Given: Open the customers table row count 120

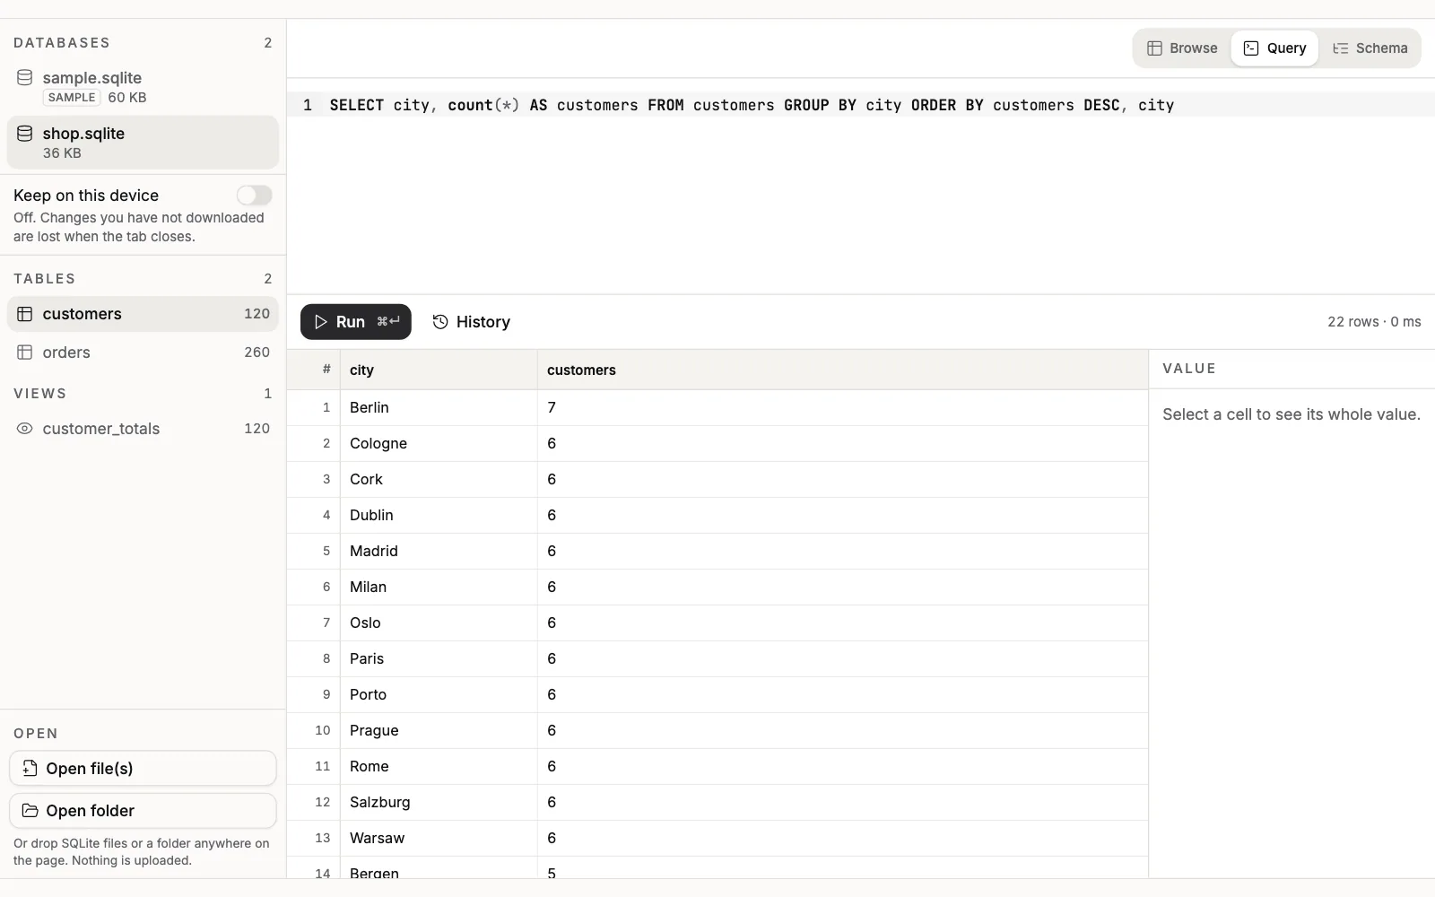Looking at the screenshot, I should (257, 314).
